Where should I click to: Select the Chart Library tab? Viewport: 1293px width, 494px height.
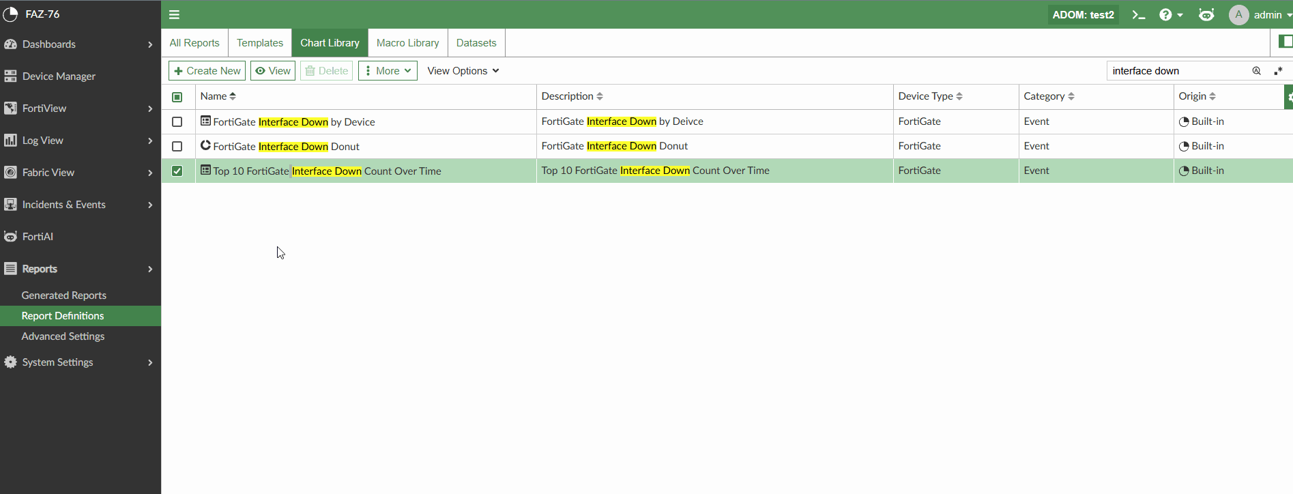pyautogui.click(x=330, y=42)
